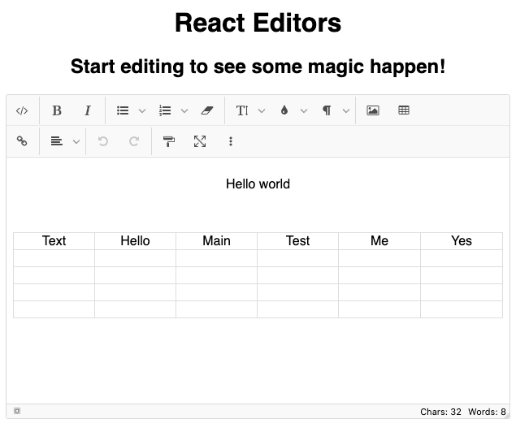The height and width of the screenshot is (432, 516).
Task: Click the 'Yes' table cell
Action: (x=462, y=241)
